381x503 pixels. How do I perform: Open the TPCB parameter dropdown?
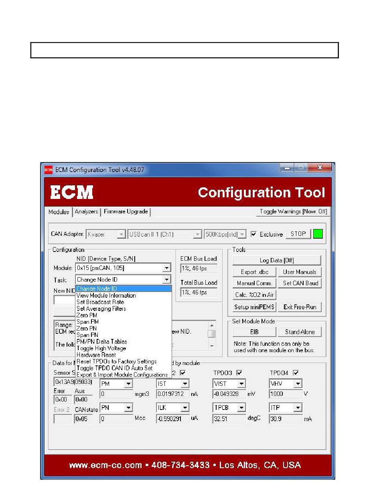coord(241,408)
